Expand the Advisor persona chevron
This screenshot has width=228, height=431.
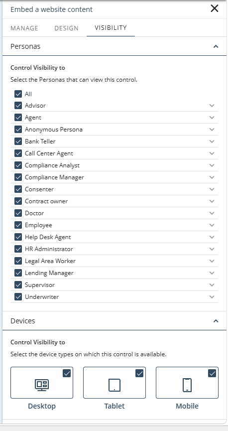[x=212, y=106]
